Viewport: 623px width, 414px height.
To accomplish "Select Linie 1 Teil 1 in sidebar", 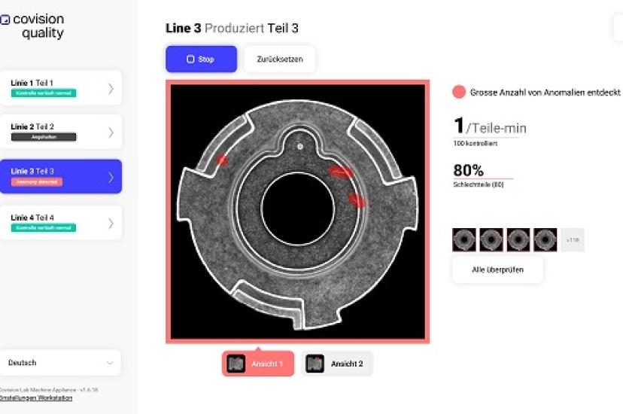I will tap(60, 88).
